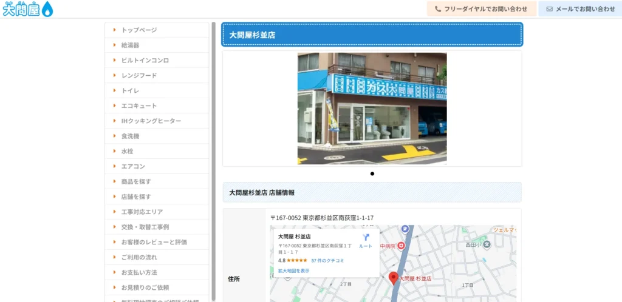Open ビルトインコンロ in the sidebar menu
The image size is (622, 302).
point(145,60)
